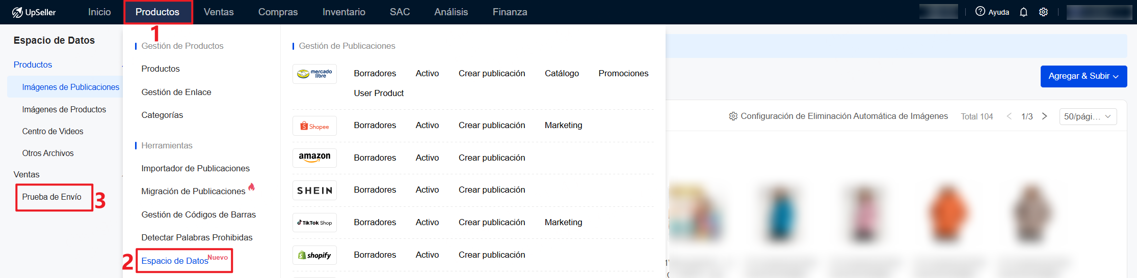Click SHEIN Crear publicación
Viewport: 1137px width, 278px height.
(492, 190)
